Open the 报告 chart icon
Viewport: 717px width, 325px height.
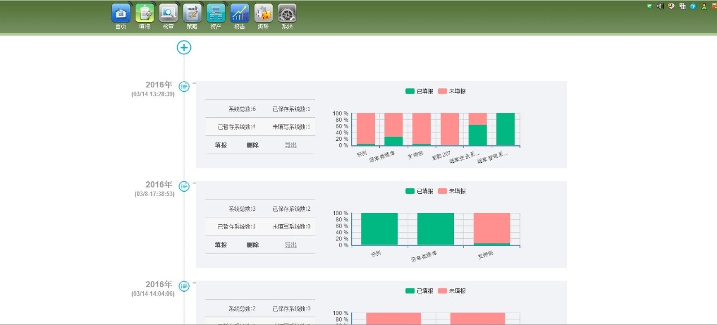(x=239, y=14)
